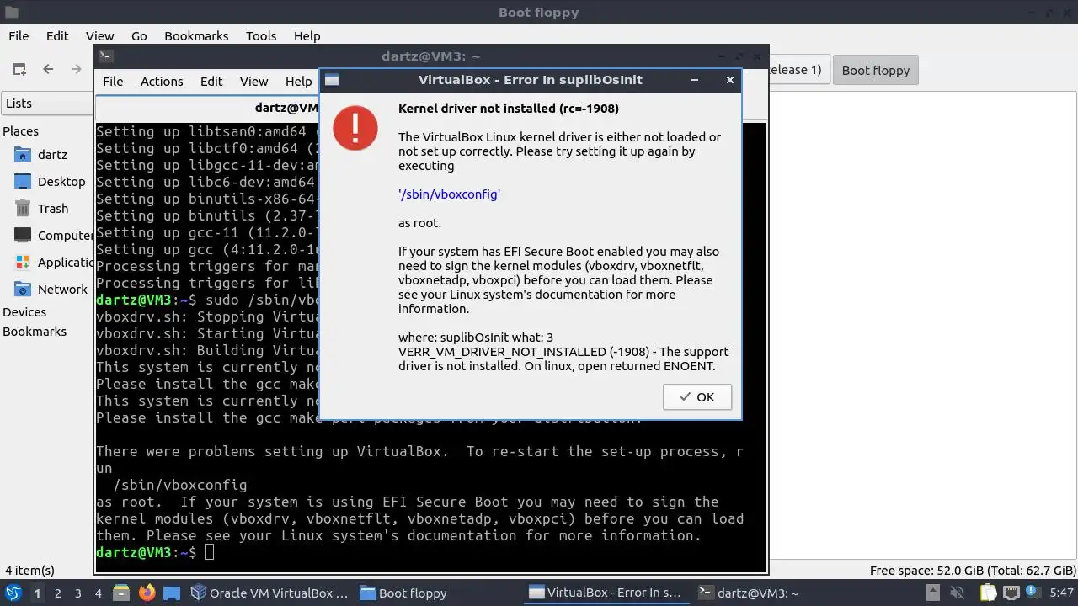
Task: Click show desktop icon in taskbar
Action: point(172,593)
